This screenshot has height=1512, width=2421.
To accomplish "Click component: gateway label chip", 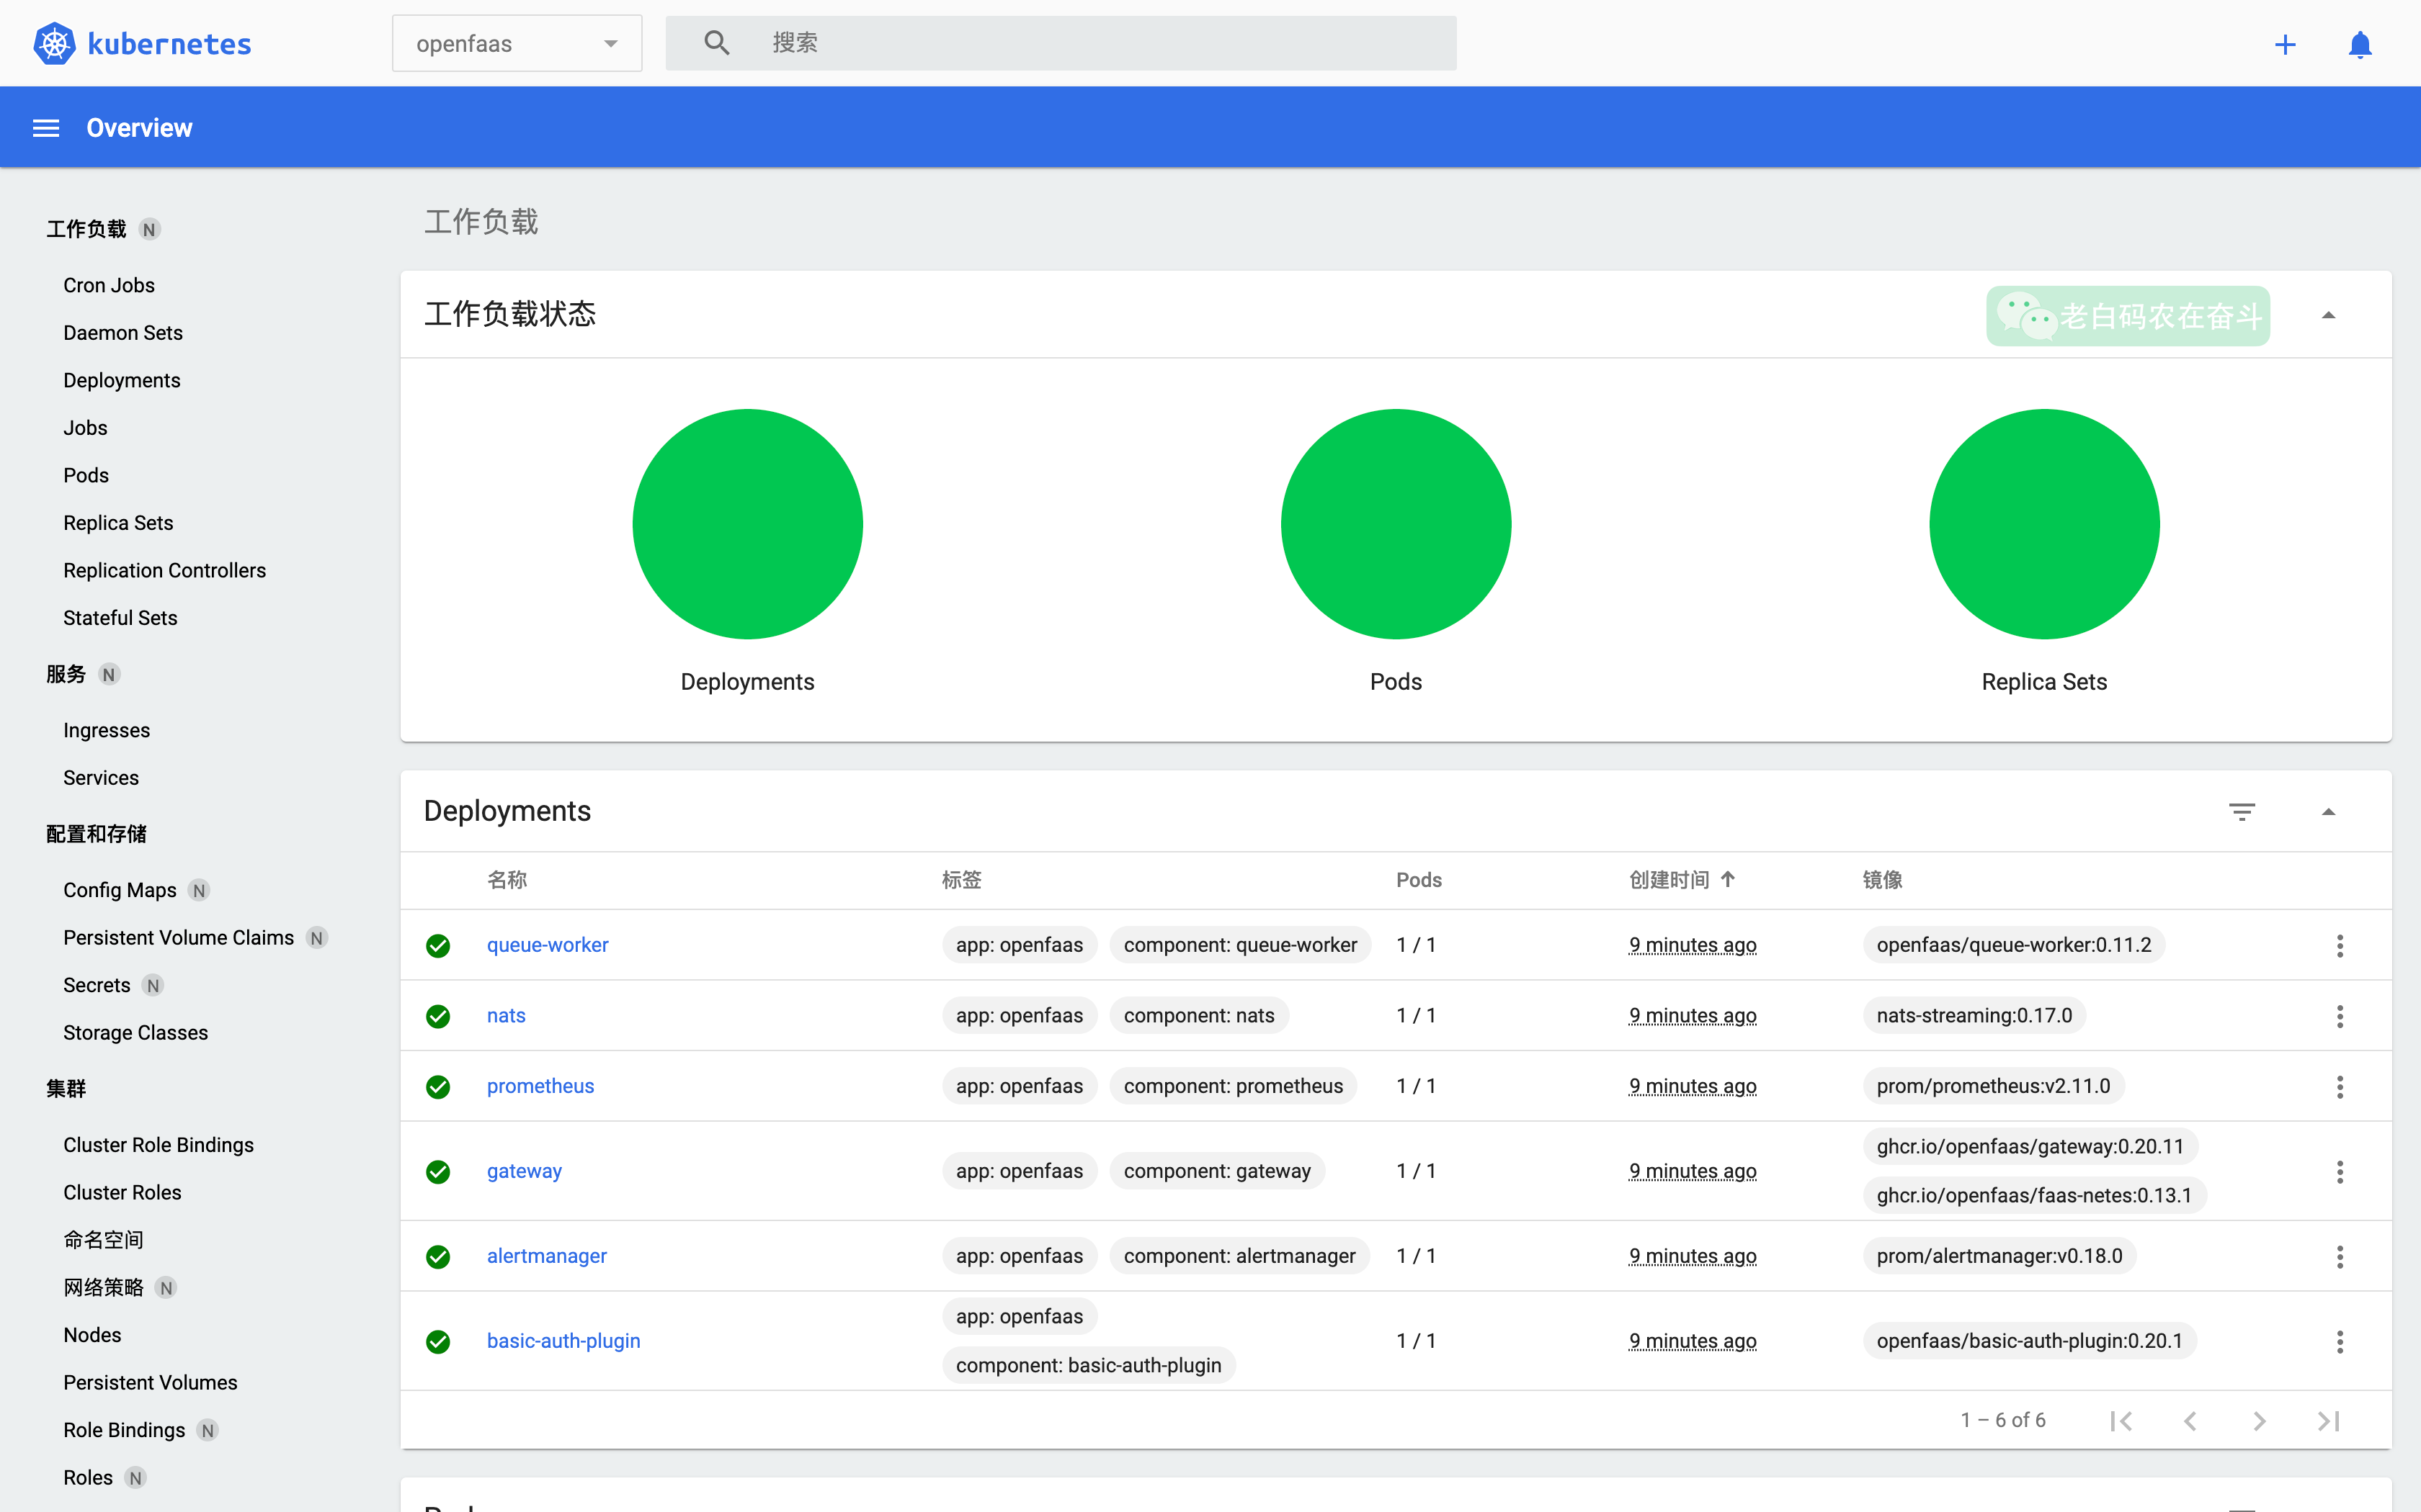I will click(1216, 1171).
